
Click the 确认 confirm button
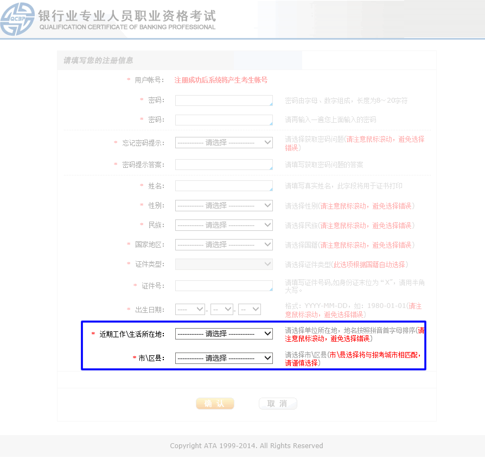click(215, 403)
